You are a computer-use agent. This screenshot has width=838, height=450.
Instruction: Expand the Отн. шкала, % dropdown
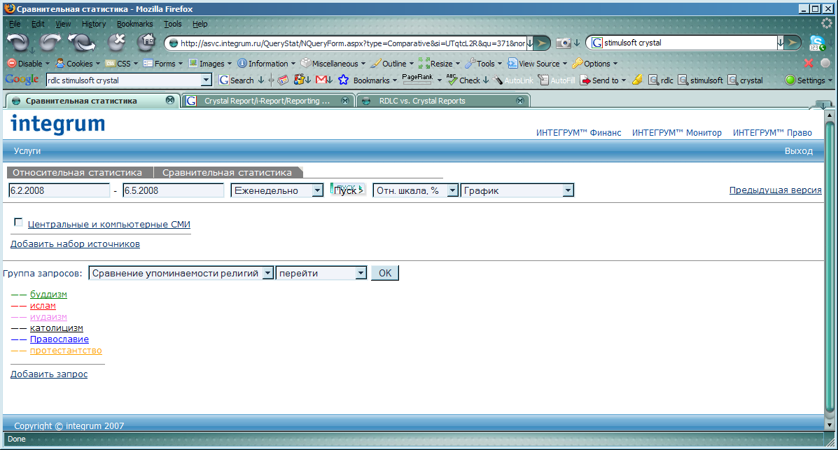[452, 190]
